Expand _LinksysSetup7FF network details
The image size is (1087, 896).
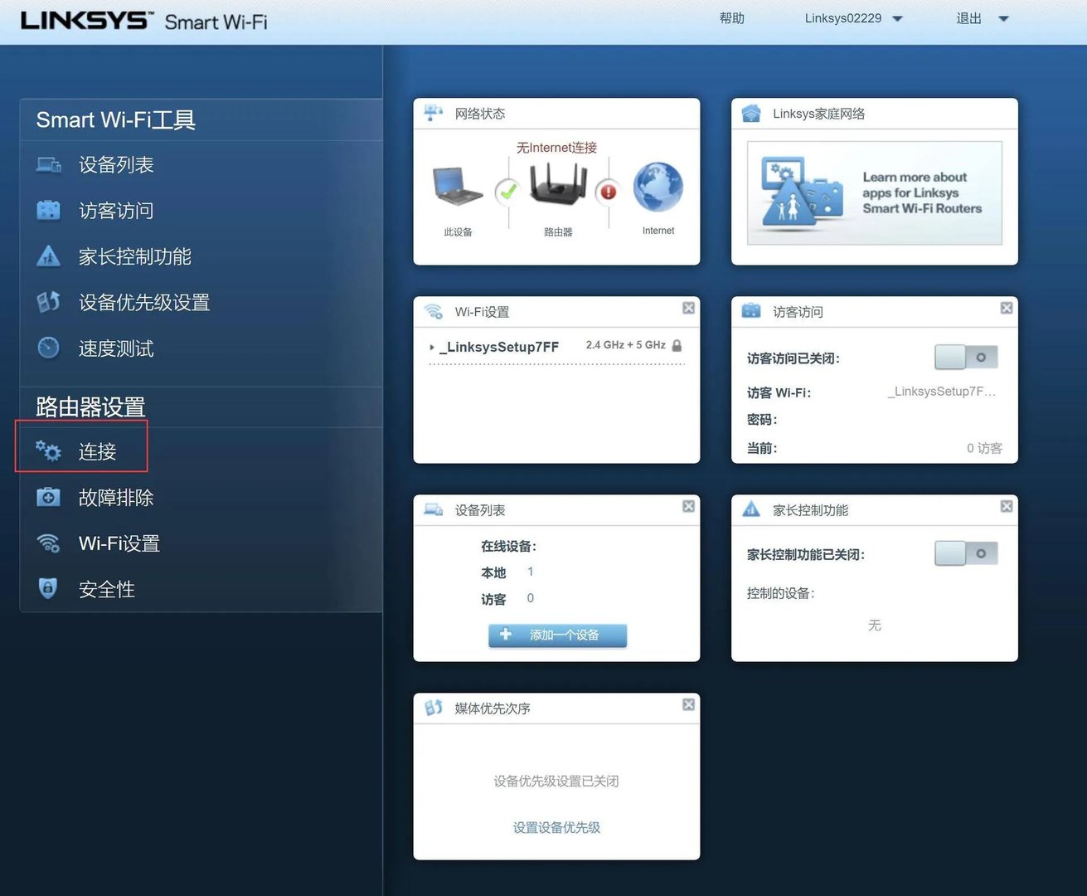(431, 347)
